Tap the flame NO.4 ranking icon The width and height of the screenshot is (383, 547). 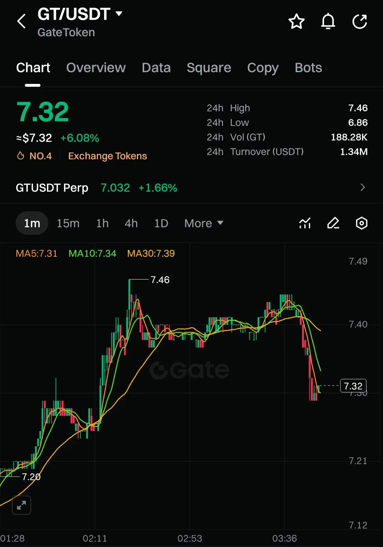coord(21,156)
